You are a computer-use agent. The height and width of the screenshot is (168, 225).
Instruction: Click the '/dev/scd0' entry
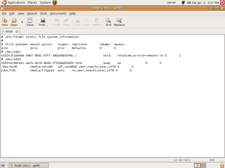9,67
